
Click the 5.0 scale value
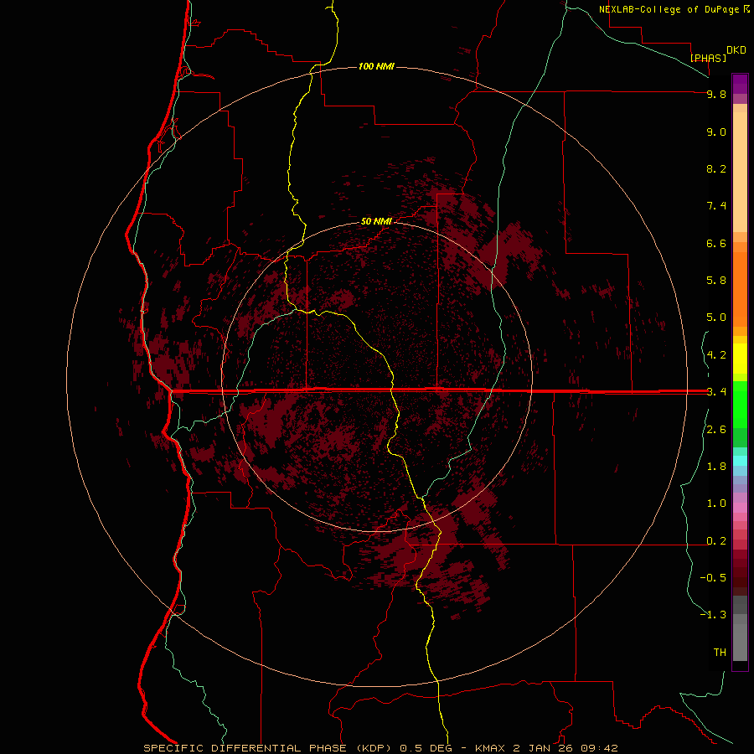tap(716, 318)
